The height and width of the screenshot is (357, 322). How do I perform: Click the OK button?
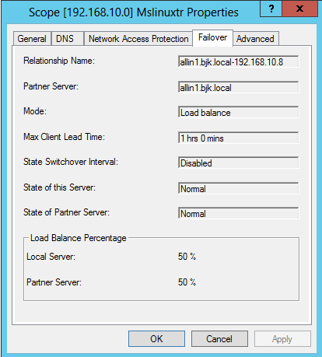tap(156, 338)
